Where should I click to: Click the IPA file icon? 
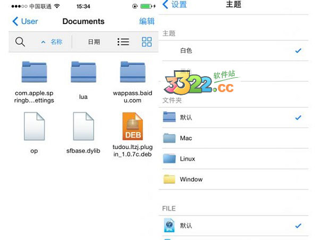[x=169, y=225]
